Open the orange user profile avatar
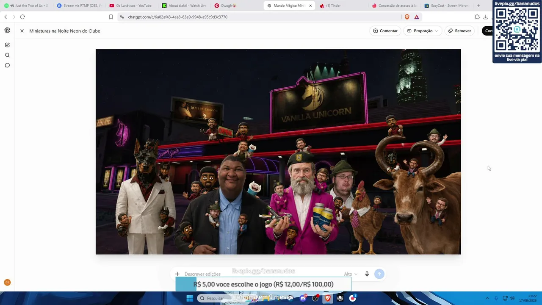Screen dimensions: 542x305 click(7, 283)
